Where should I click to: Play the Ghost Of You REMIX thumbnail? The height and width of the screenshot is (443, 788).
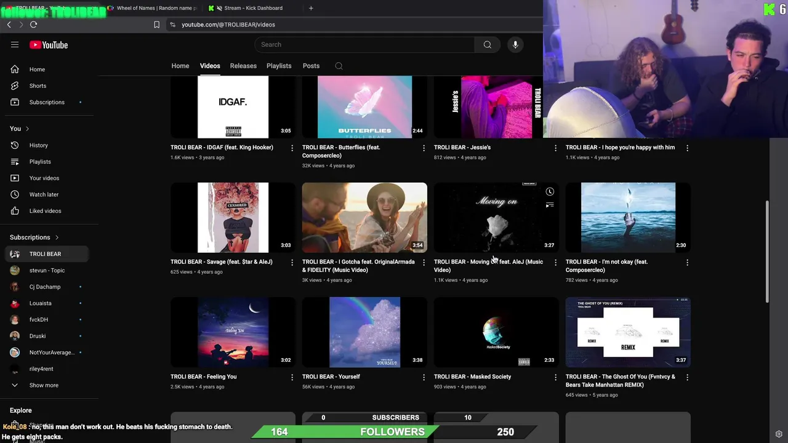click(628, 332)
